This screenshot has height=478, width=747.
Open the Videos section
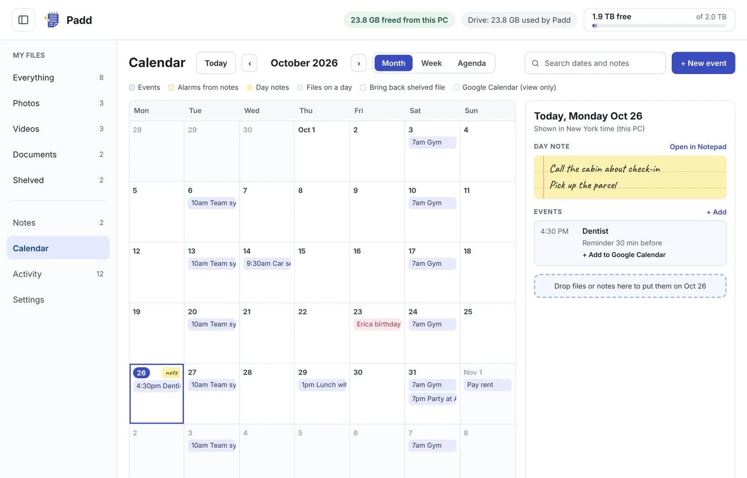click(x=58, y=129)
